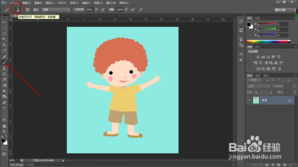The width and height of the screenshot is (298, 167).
Task: Open the History panel icon
Action: (x=241, y=22)
